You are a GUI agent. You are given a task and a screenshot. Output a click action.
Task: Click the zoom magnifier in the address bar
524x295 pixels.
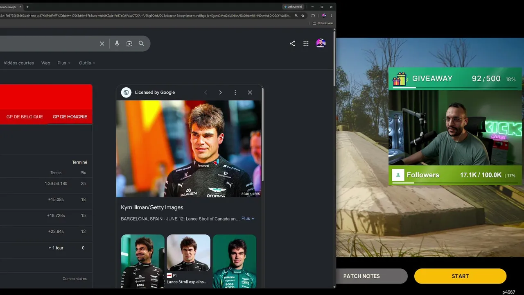[x=296, y=16]
